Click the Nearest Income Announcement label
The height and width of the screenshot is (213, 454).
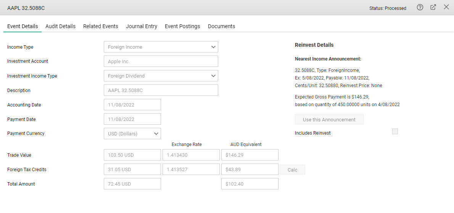(328, 59)
